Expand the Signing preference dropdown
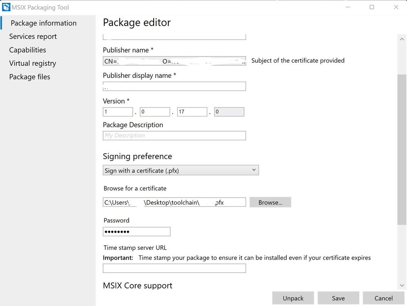The image size is (407, 306). [181, 170]
